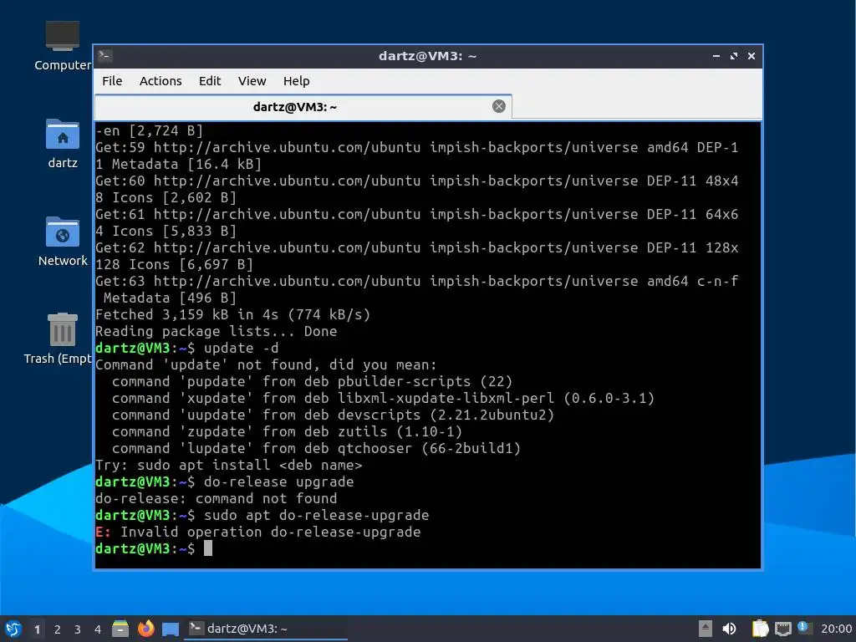Launch Firefox from the taskbar
The height and width of the screenshot is (642, 856).
(x=145, y=629)
